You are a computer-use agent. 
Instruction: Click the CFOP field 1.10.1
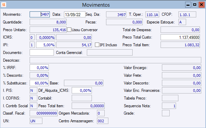tap(187, 14)
